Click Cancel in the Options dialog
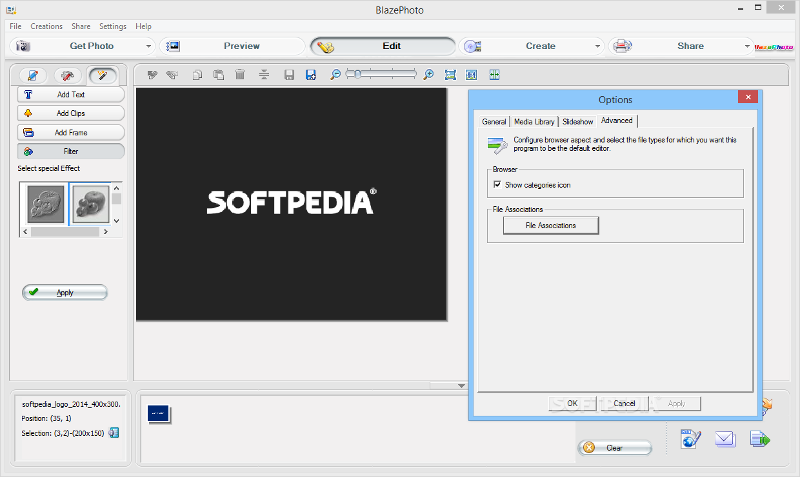This screenshot has height=477, width=800. pyautogui.click(x=625, y=404)
